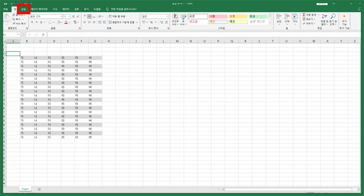The width and height of the screenshot is (364, 196).
Task: Click the accounting number format icon
Action: [x=144, y=22]
